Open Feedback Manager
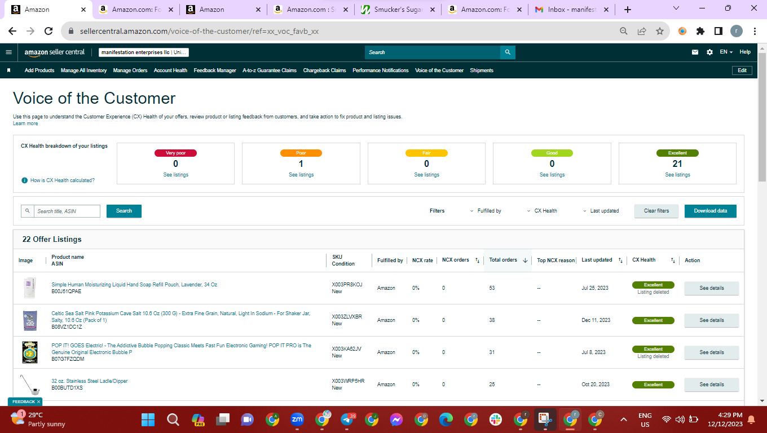This screenshot has height=433, width=767. point(215,70)
